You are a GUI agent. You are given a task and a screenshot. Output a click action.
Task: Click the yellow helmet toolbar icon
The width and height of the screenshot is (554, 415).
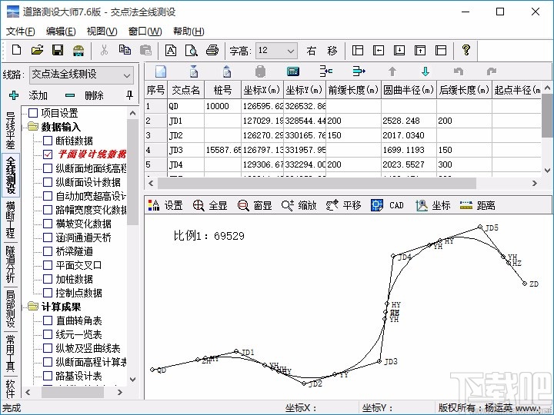78,51
